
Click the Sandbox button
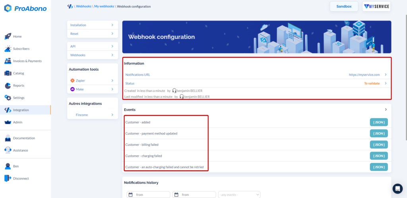pyautogui.click(x=344, y=6)
